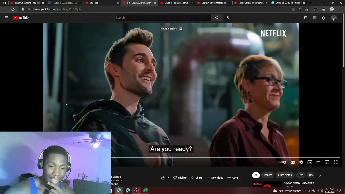This screenshot has height=194, width=345.
Task: Switch to theater mode
Action: 318,162
